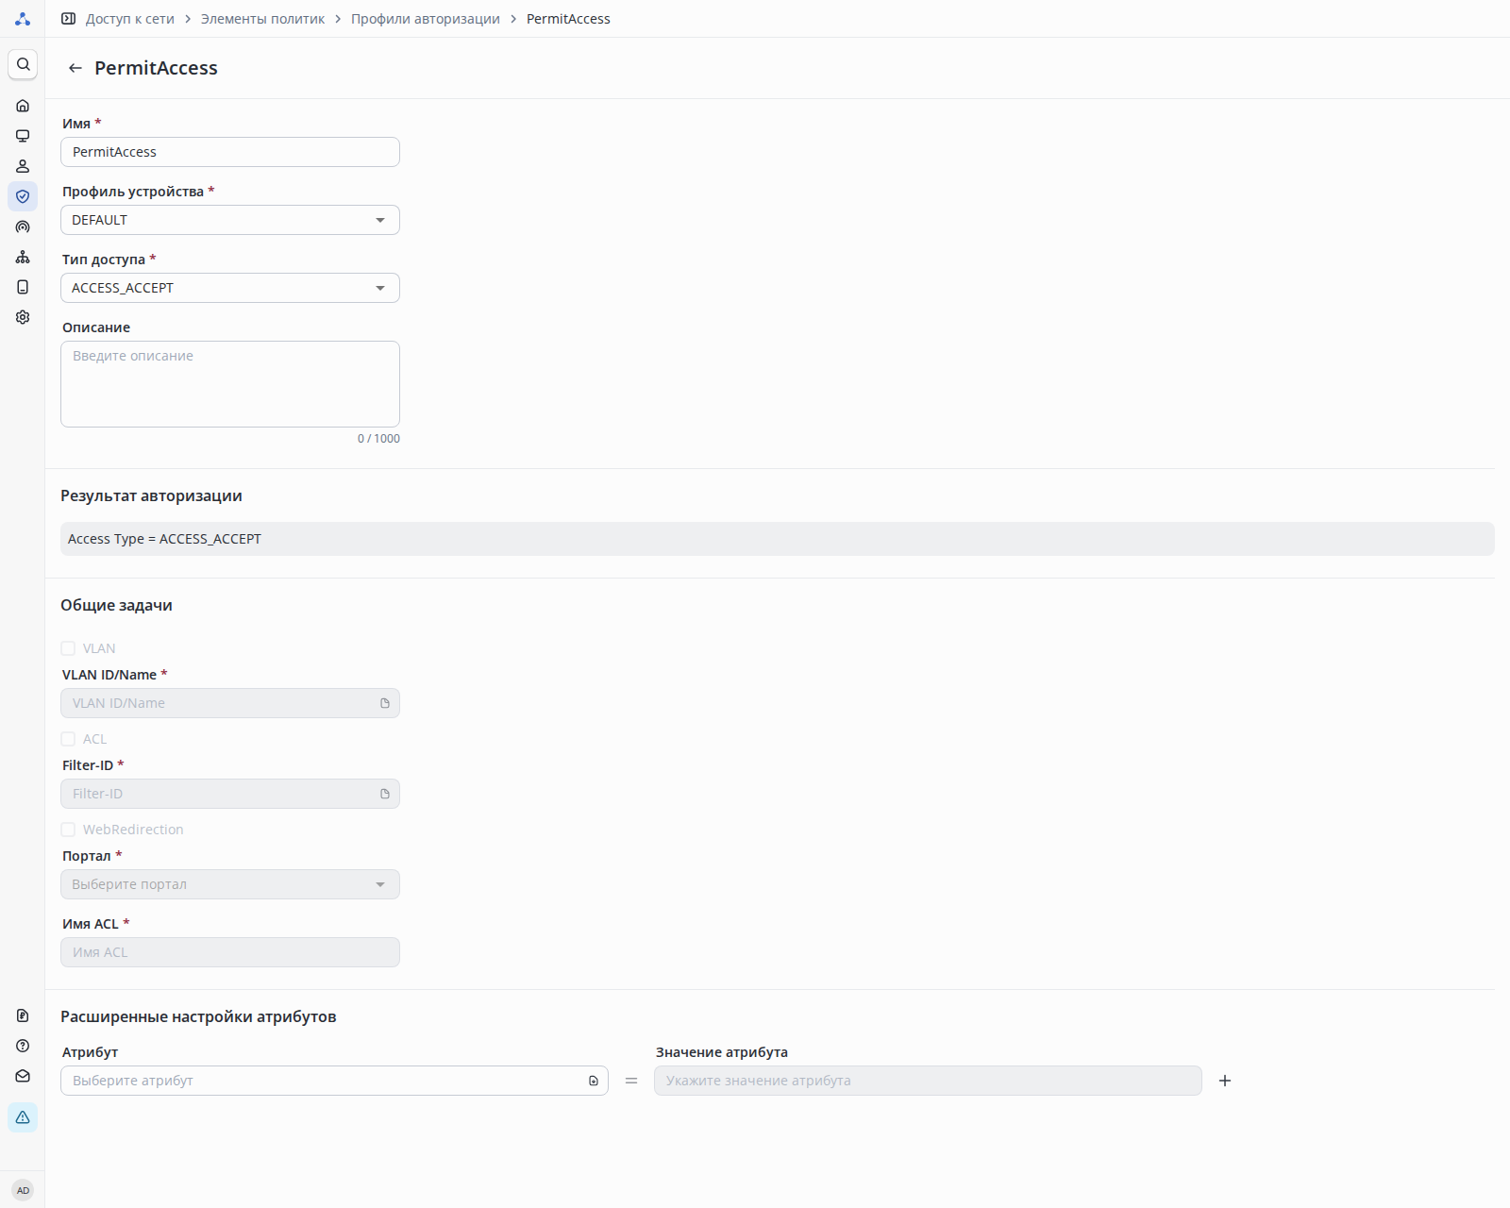The width and height of the screenshot is (1510, 1208).
Task: Click the back arrow next to PermitAccess
Action: coord(75,68)
